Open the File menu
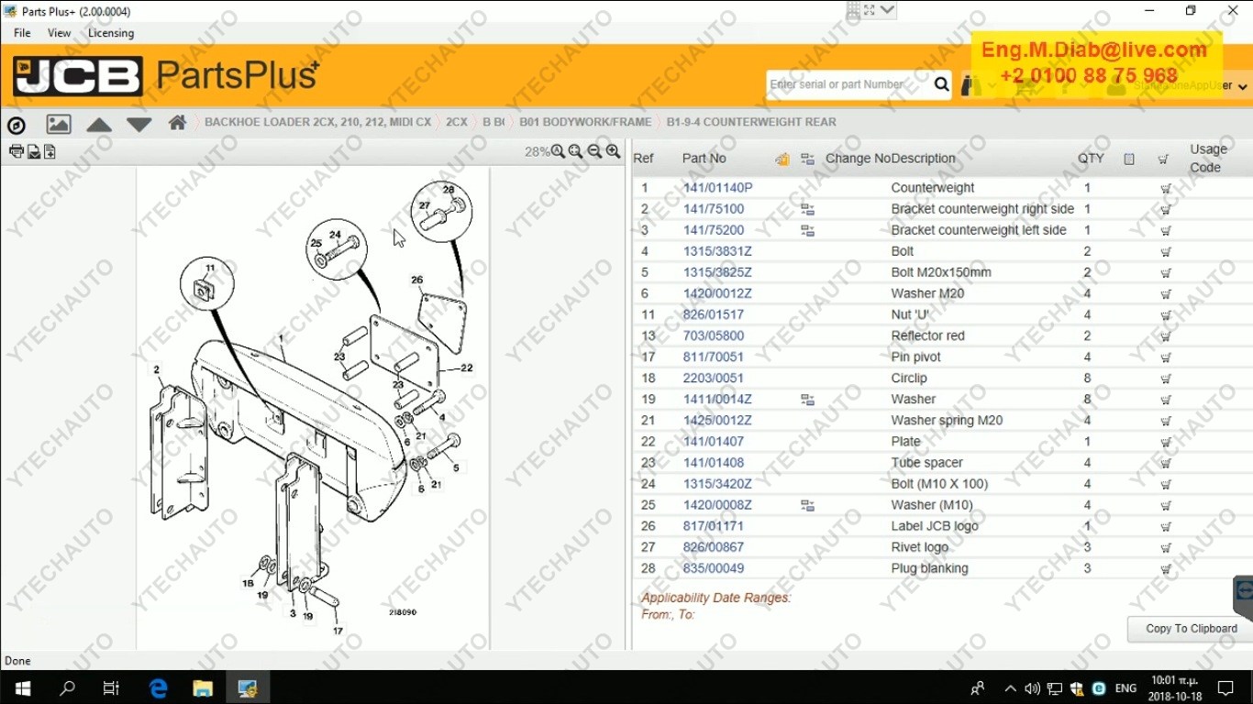Screen dimensions: 1253x704 click(22, 33)
